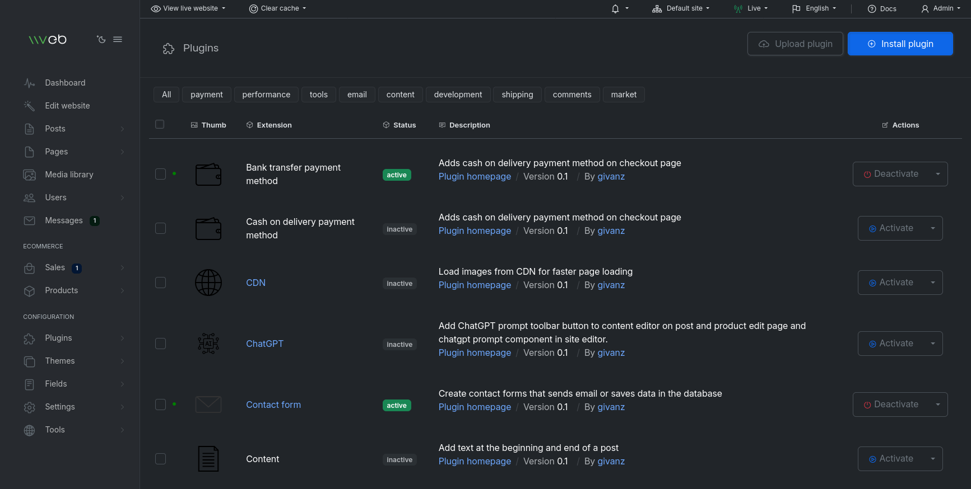Viewport: 971px width, 489px height.
Task: Click the Edit website magic wand icon
Action: tap(30, 106)
